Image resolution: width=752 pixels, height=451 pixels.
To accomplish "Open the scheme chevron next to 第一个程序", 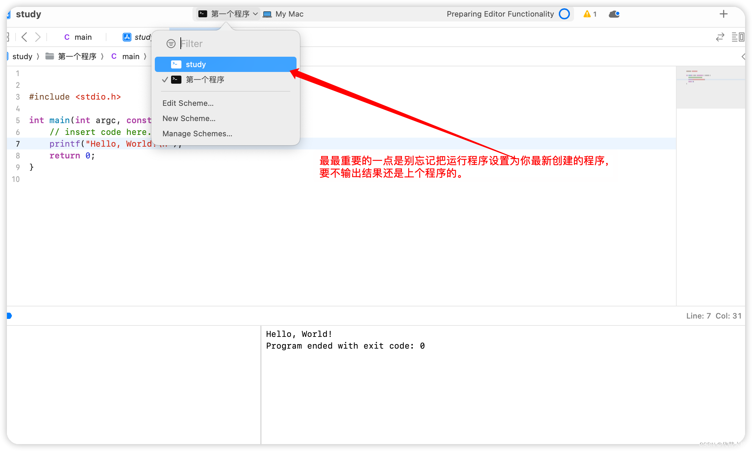I will (x=256, y=14).
